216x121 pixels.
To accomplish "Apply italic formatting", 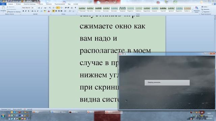I will click(26, 11).
